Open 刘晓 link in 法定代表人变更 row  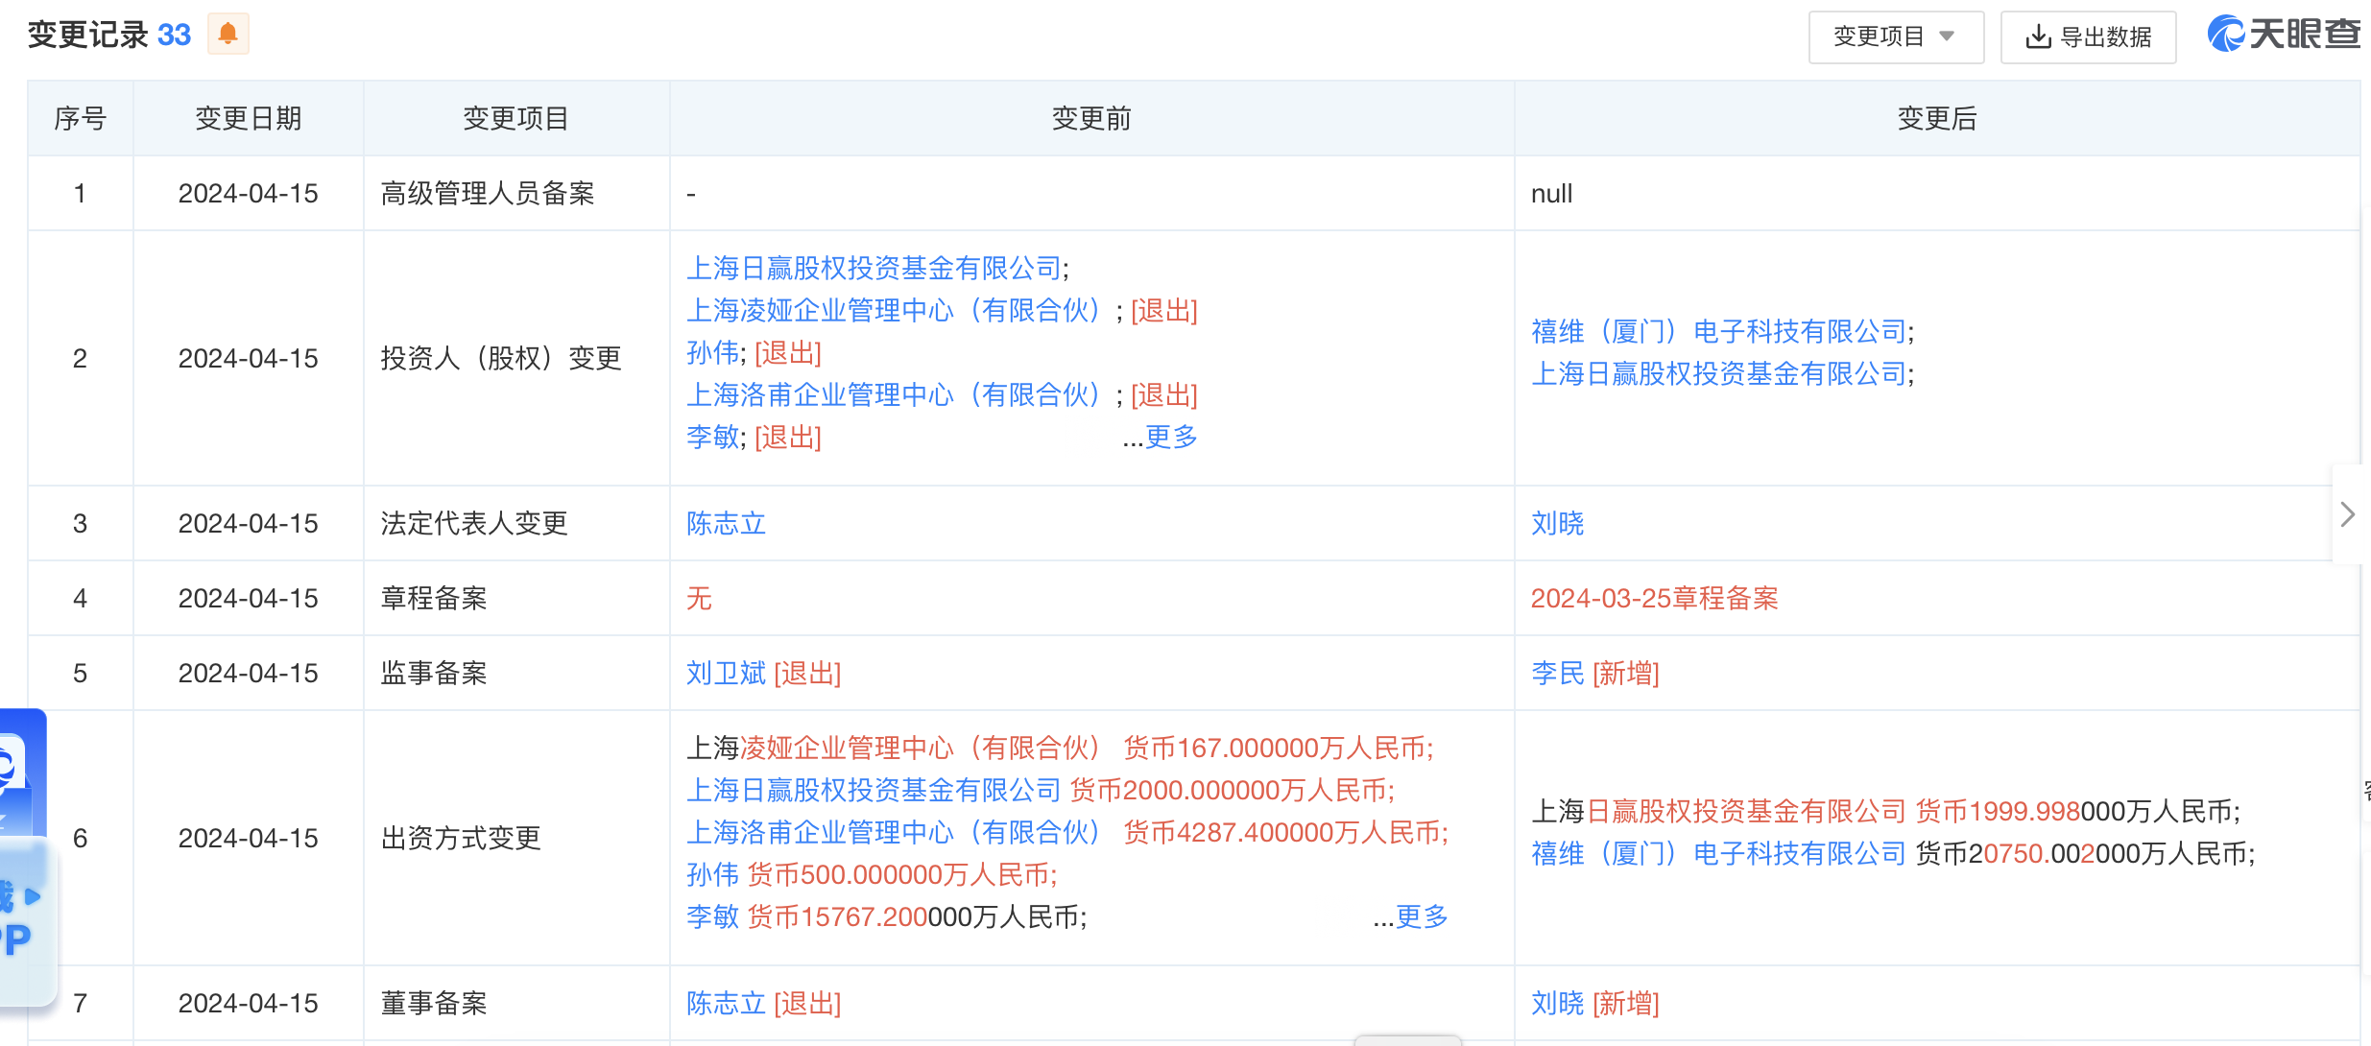pos(1557,524)
